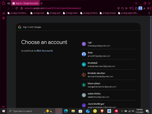
Task: Click the Riot Accounts link
Action: tap(45, 51)
